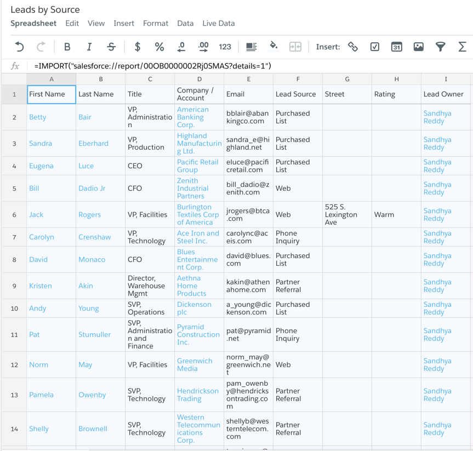Insert an image

[418, 47]
